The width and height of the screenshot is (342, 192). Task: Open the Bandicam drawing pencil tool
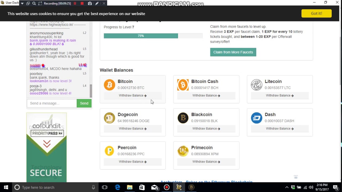pyautogui.click(x=97, y=3)
